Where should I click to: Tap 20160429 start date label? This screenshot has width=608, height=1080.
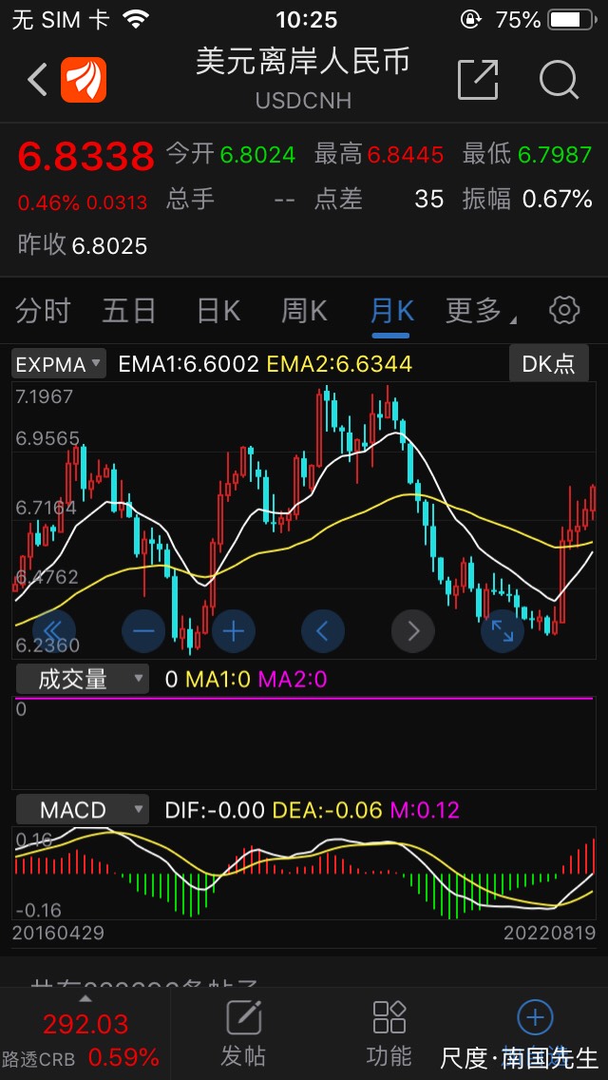(x=59, y=934)
